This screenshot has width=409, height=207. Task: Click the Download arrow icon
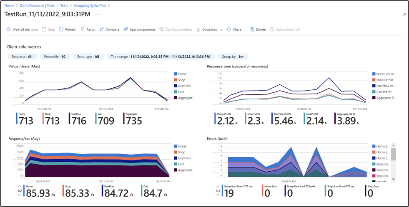tap(198, 30)
